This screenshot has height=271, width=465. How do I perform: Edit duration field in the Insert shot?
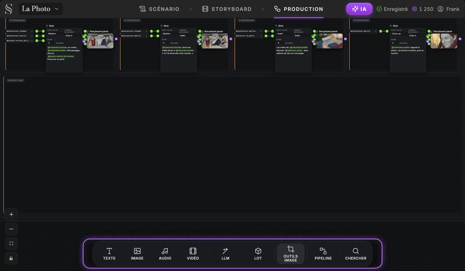pyautogui.click(x=280, y=43)
